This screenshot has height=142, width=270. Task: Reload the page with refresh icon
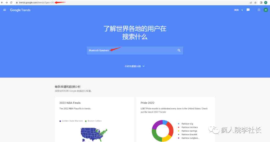11,2
